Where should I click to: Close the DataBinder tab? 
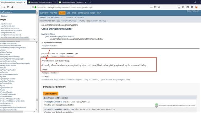pyautogui.click(x=85, y=2)
